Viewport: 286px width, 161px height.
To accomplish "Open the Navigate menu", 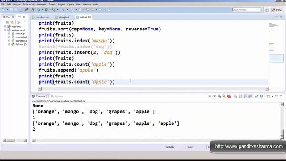I will pyautogui.click(x=42, y=4).
